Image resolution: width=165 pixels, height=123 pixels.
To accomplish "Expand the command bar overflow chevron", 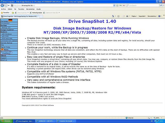I will coord(164,15).
